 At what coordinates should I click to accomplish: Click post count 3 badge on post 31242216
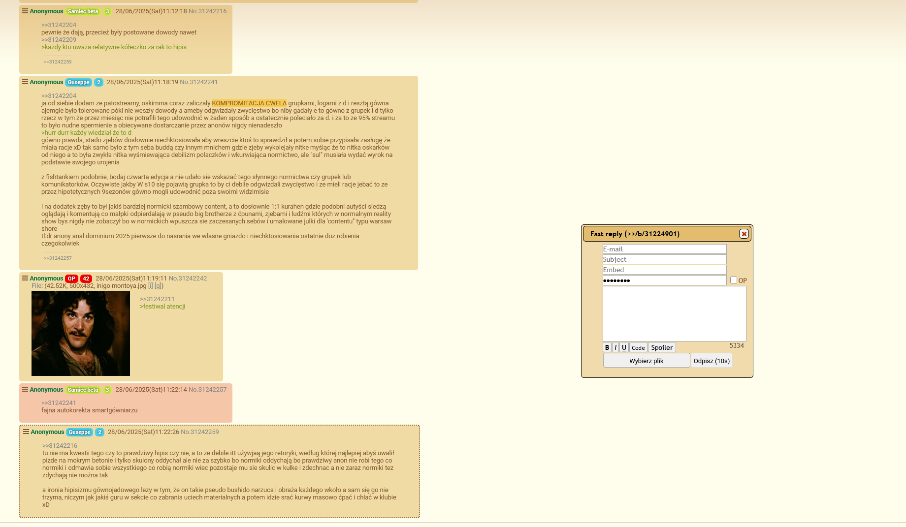[107, 11]
